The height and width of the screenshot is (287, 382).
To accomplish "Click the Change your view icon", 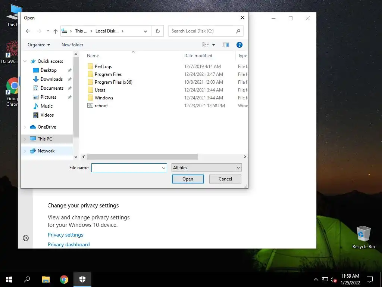I will (206, 45).
